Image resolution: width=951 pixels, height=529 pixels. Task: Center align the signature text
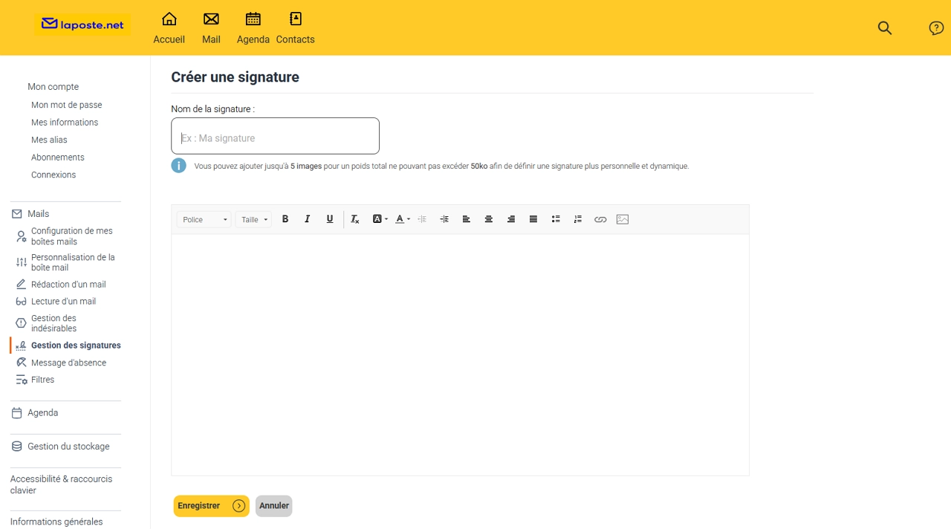[x=489, y=219]
